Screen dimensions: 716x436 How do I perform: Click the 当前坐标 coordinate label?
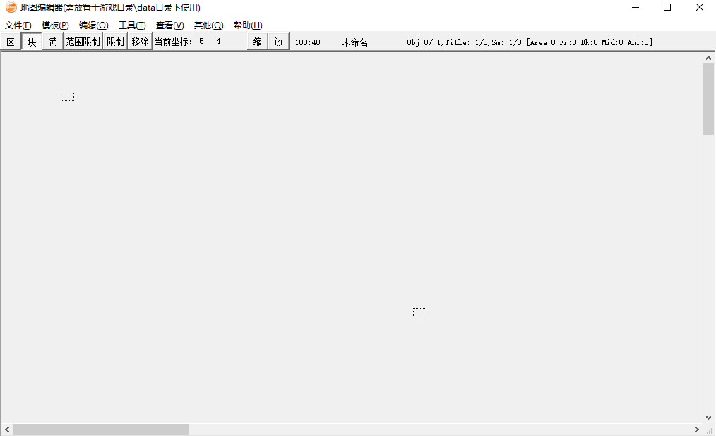(174, 42)
